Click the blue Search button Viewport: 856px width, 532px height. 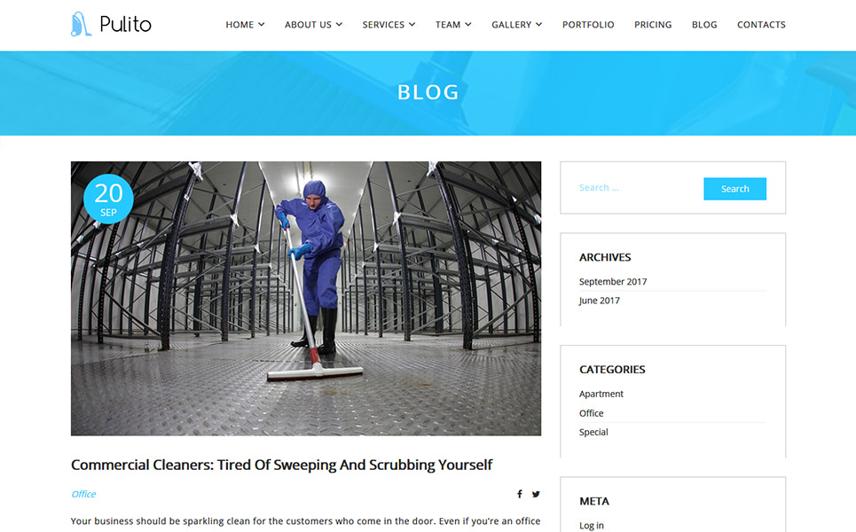[734, 189]
